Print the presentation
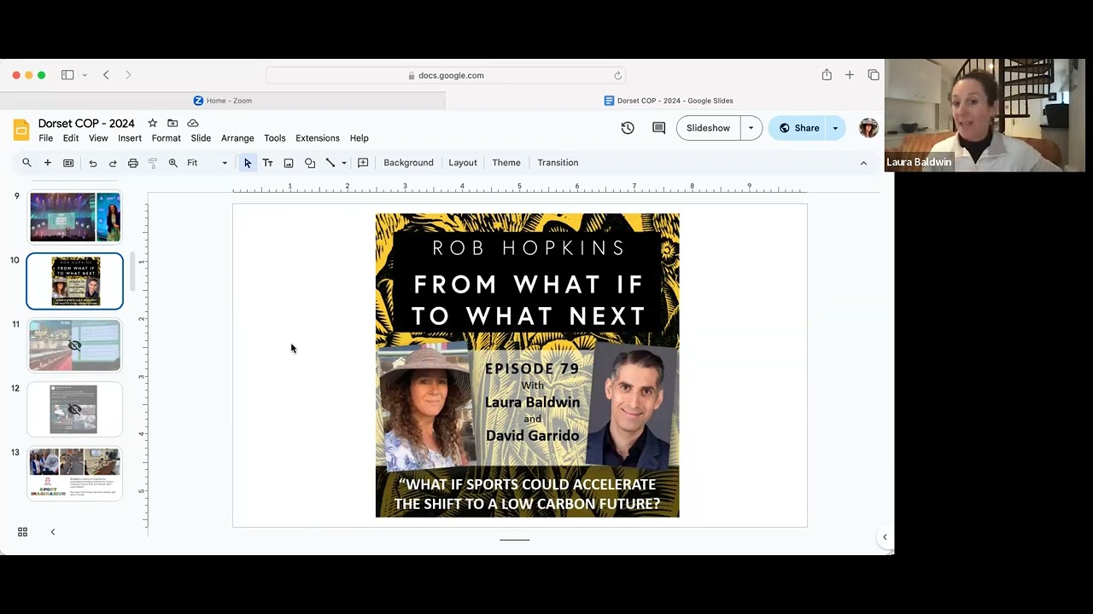 click(133, 163)
